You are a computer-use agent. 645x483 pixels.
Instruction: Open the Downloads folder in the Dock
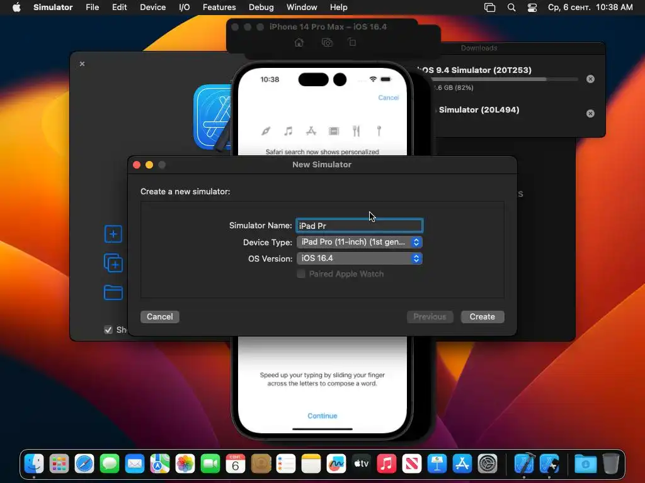(x=586, y=464)
